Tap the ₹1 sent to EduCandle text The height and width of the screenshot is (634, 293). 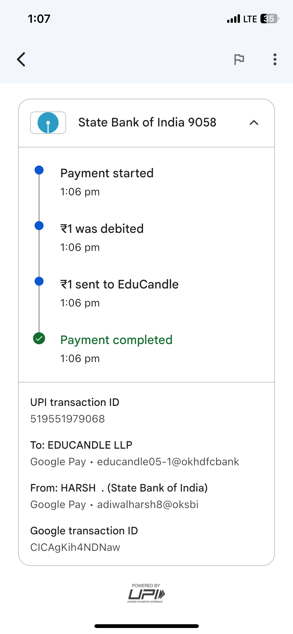coord(119,284)
